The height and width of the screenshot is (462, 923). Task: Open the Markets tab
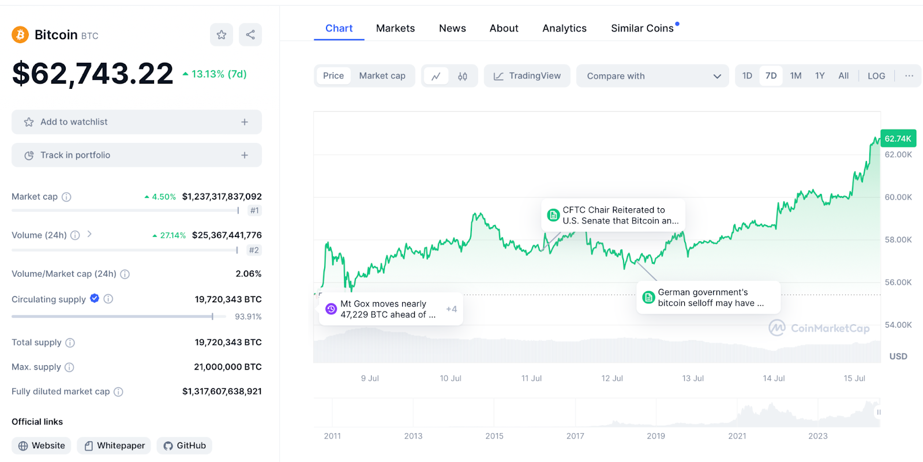[x=395, y=28]
